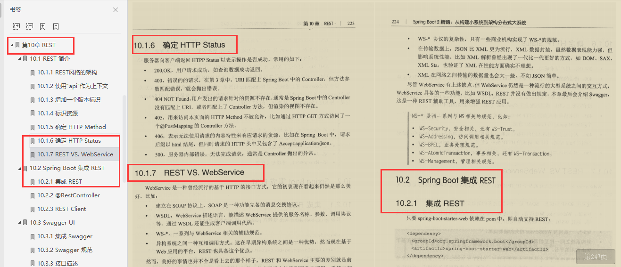
Task: Click the '404 NOT Found' bullet line
Action: click(252, 97)
